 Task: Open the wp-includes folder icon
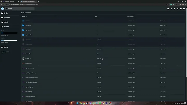(23, 35)
